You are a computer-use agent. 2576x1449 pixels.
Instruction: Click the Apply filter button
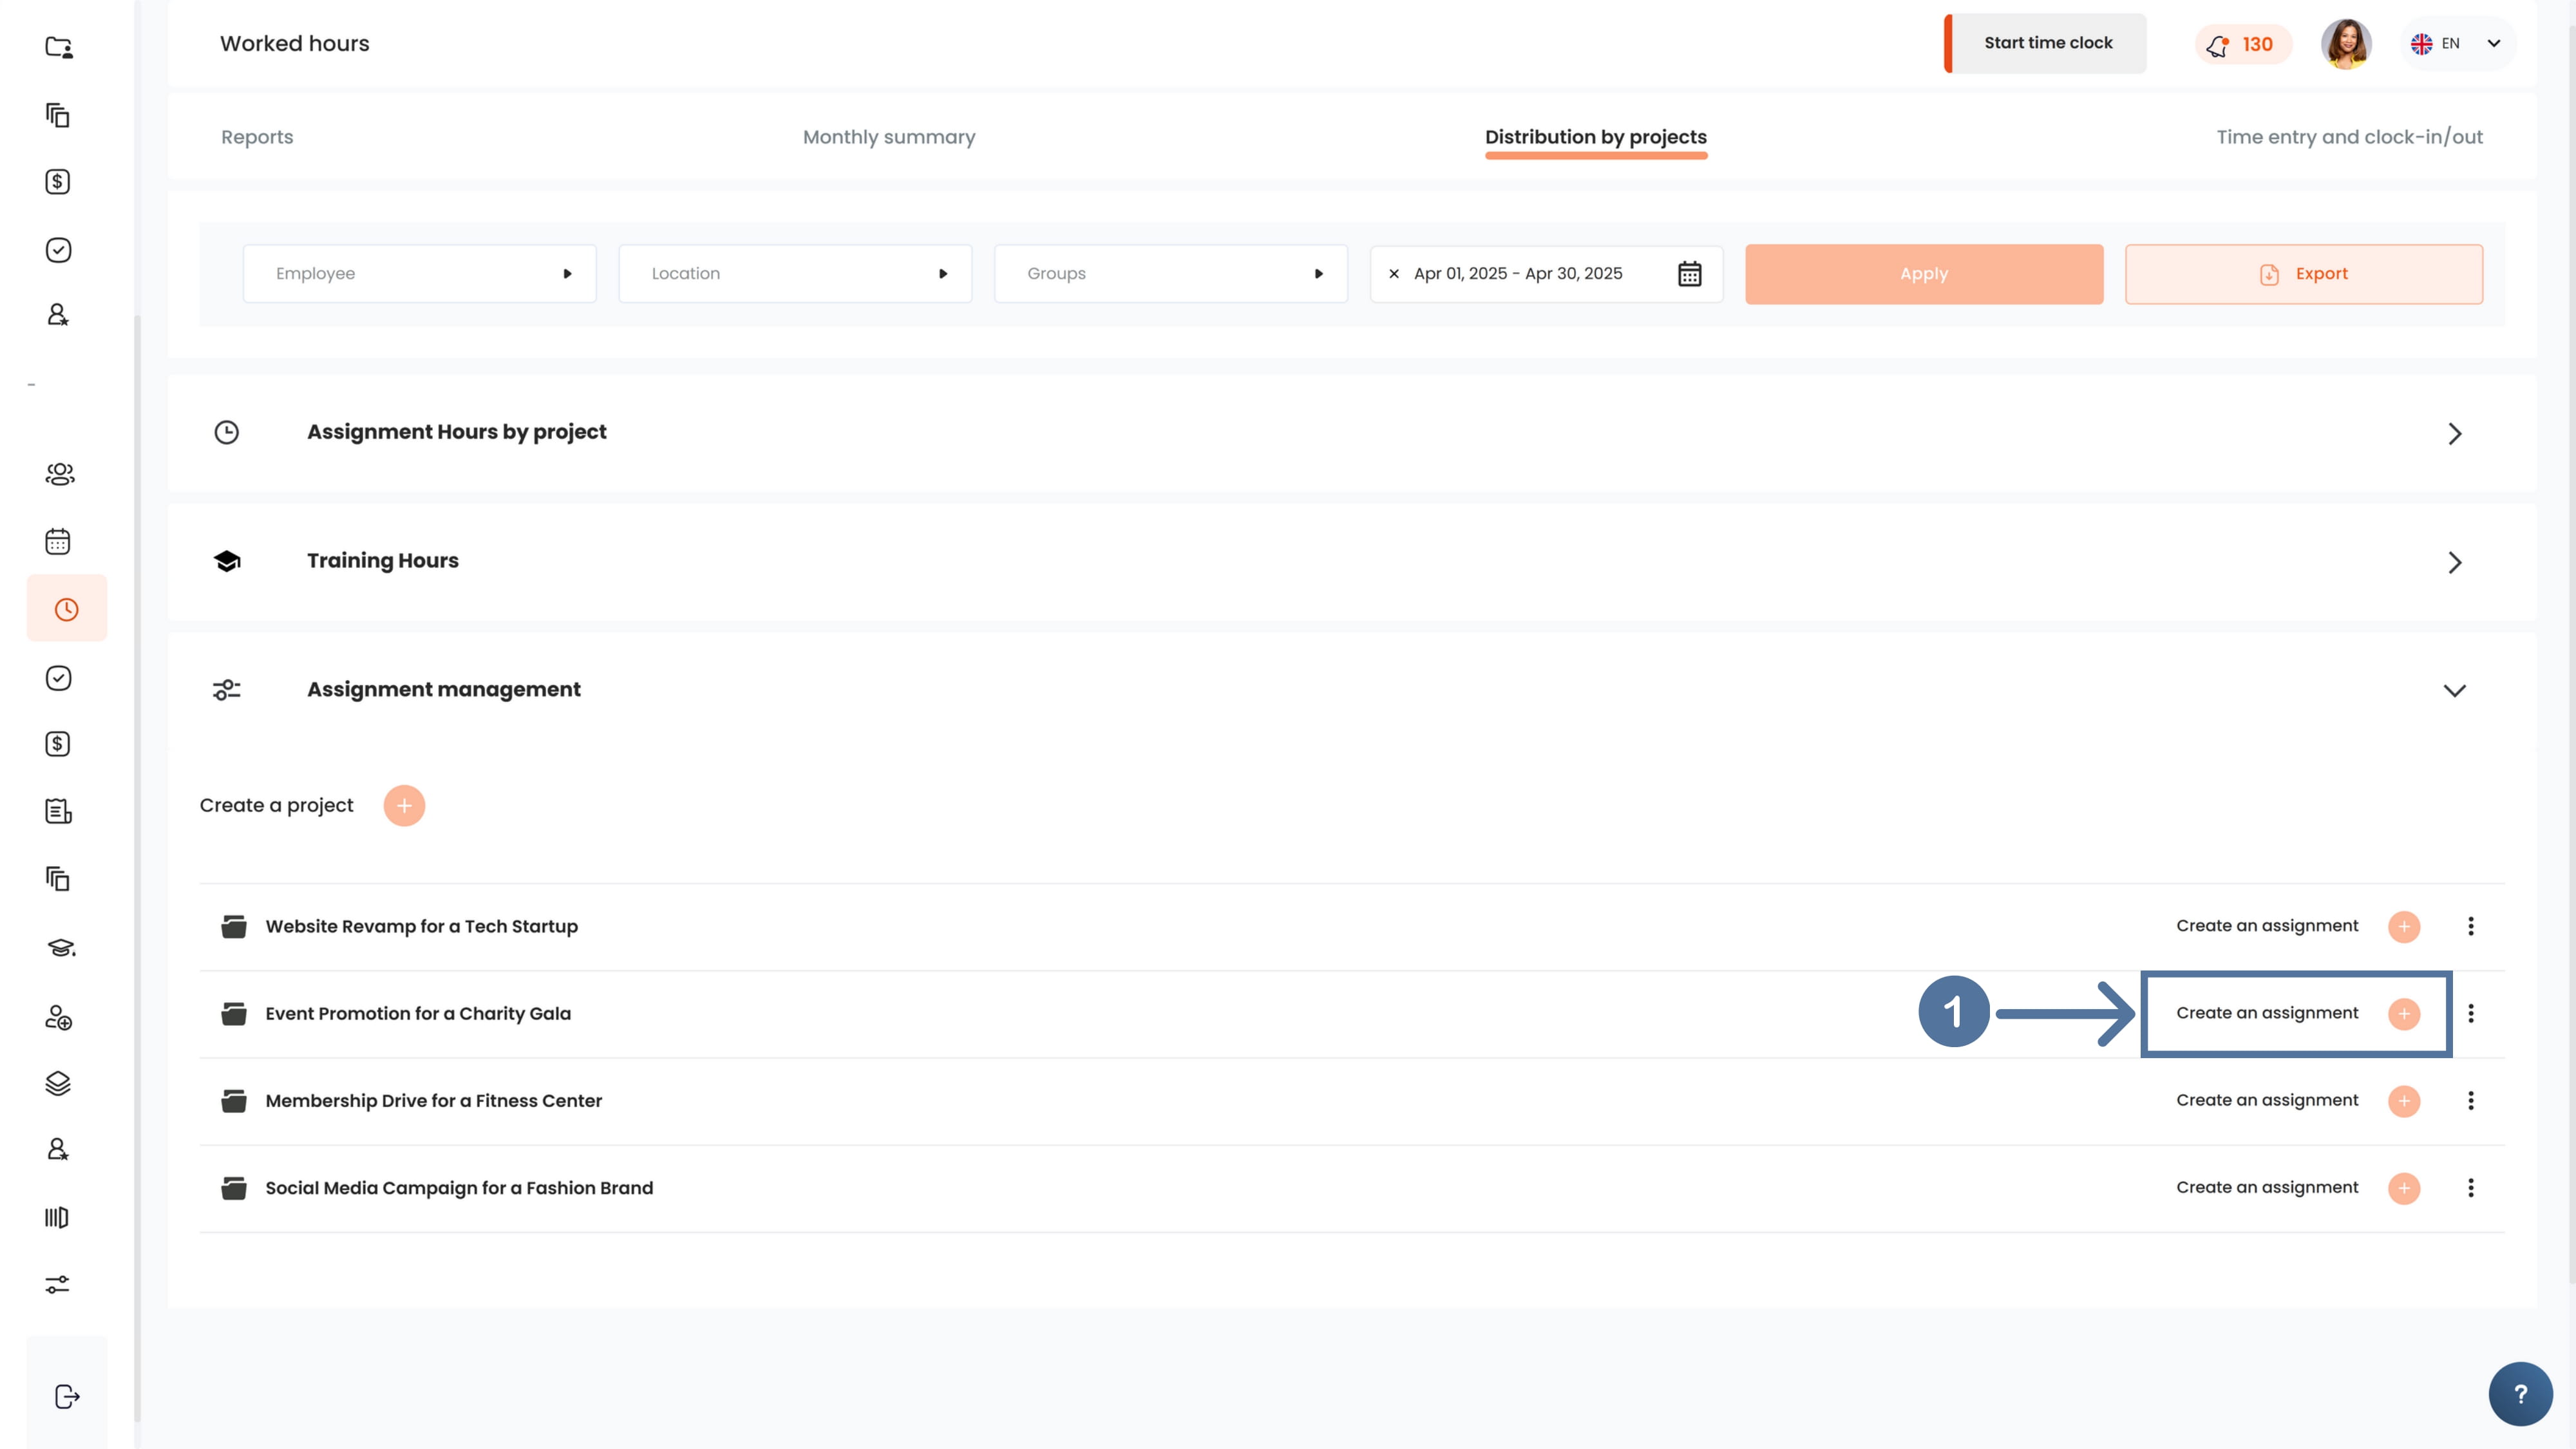[1924, 274]
